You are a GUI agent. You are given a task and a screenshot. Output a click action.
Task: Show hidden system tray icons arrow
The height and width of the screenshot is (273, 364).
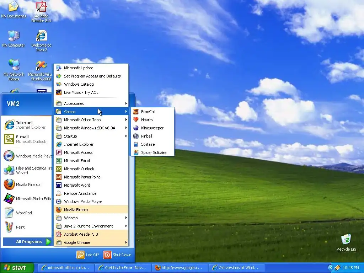click(331, 268)
